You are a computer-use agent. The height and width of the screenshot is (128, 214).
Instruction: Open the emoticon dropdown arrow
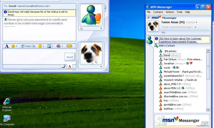(17, 46)
